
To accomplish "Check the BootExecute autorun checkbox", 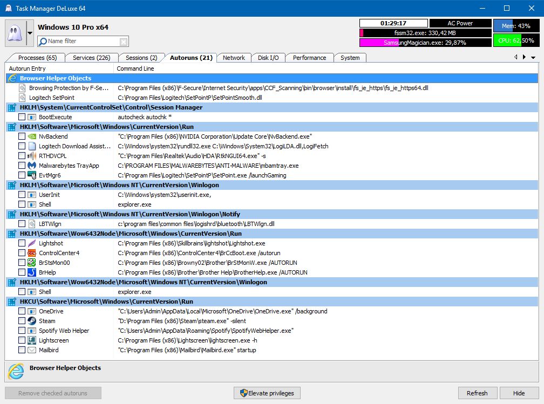I will tap(22, 117).
